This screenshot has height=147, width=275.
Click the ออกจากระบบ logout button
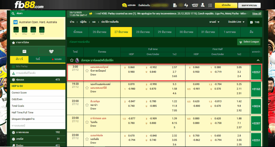click(x=249, y=5)
